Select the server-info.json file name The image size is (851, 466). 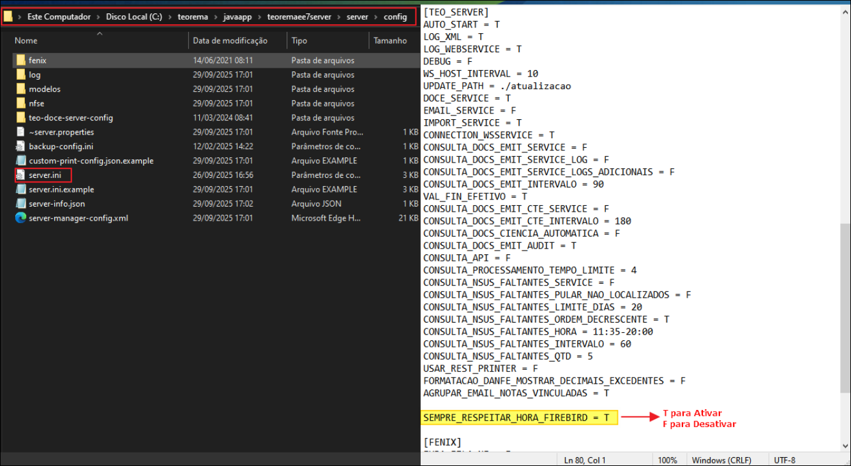57,204
